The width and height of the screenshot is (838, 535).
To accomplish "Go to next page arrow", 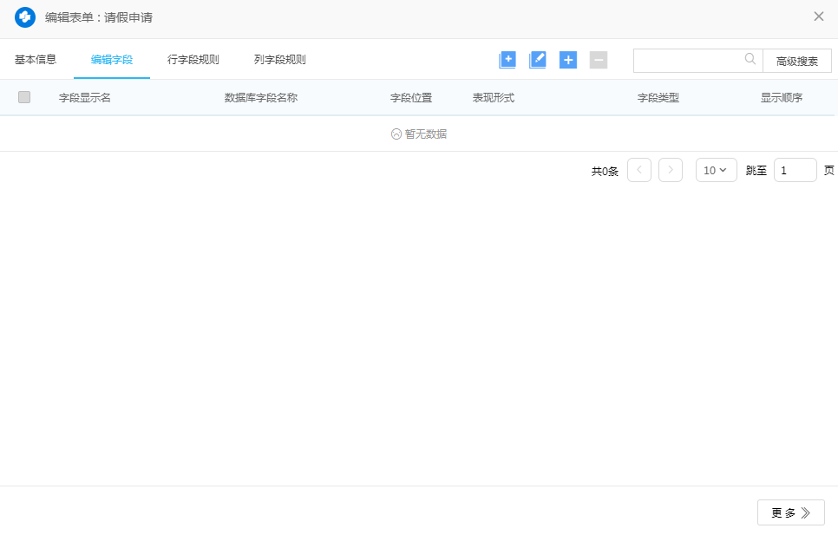I will [x=671, y=170].
